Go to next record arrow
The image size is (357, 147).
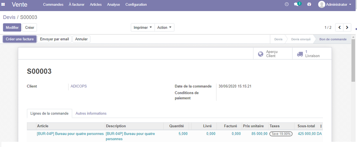click(347, 27)
